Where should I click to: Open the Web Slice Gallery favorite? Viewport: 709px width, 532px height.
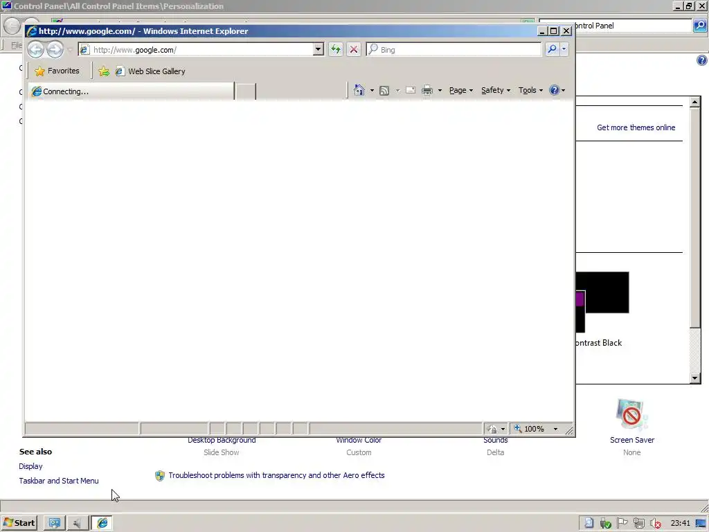click(150, 71)
